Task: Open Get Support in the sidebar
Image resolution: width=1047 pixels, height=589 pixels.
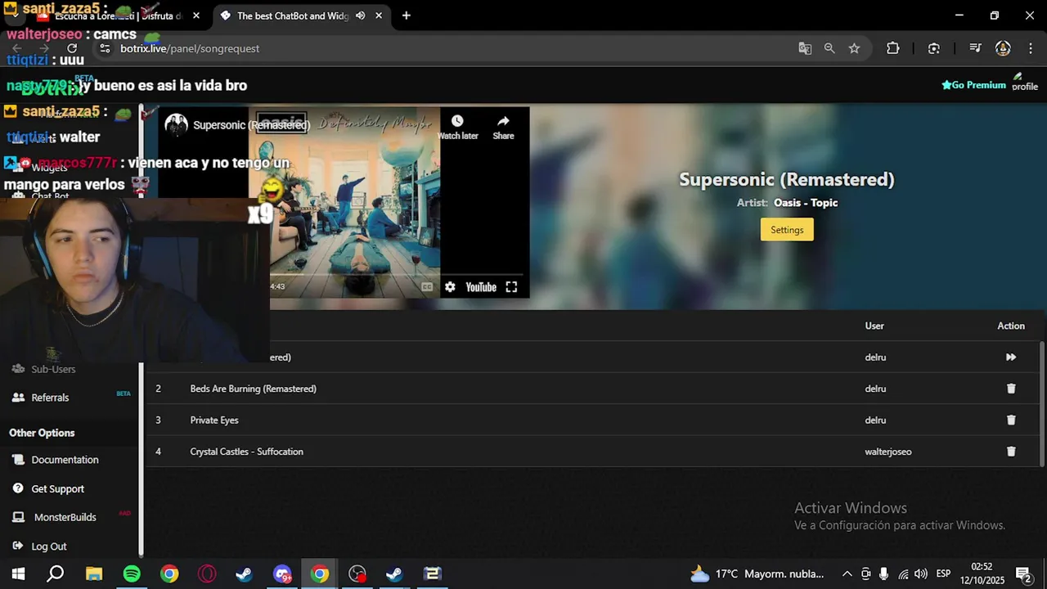Action: pos(57,489)
